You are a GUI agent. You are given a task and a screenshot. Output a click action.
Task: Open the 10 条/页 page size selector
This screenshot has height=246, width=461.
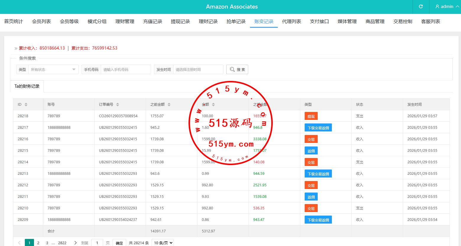click(x=163, y=243)
